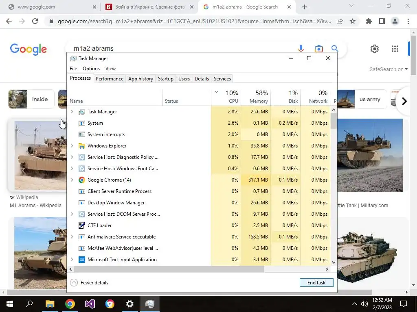Open Visual Studio from taskbar
Screen dimensions: 417x312
pos(90,304)
